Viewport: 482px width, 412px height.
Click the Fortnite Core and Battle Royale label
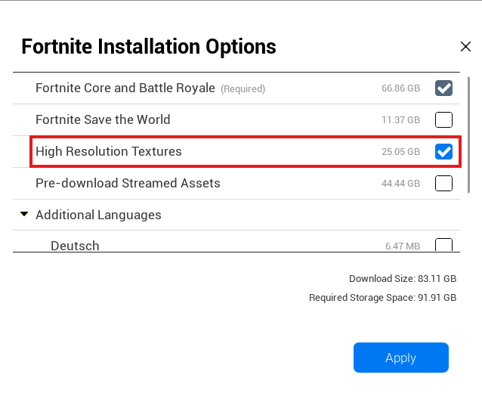pos(125,88)
